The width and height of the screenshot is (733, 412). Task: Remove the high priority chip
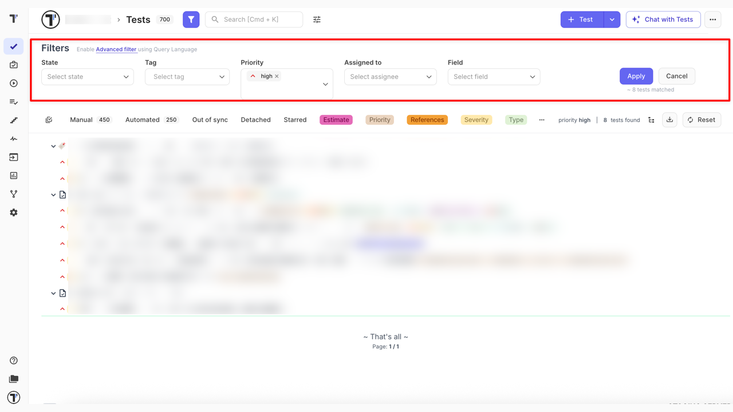[x=277, y=76]
